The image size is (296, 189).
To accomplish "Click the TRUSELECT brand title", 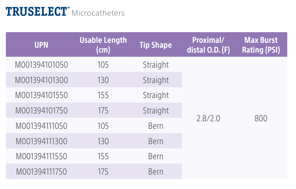I will 36,12.
